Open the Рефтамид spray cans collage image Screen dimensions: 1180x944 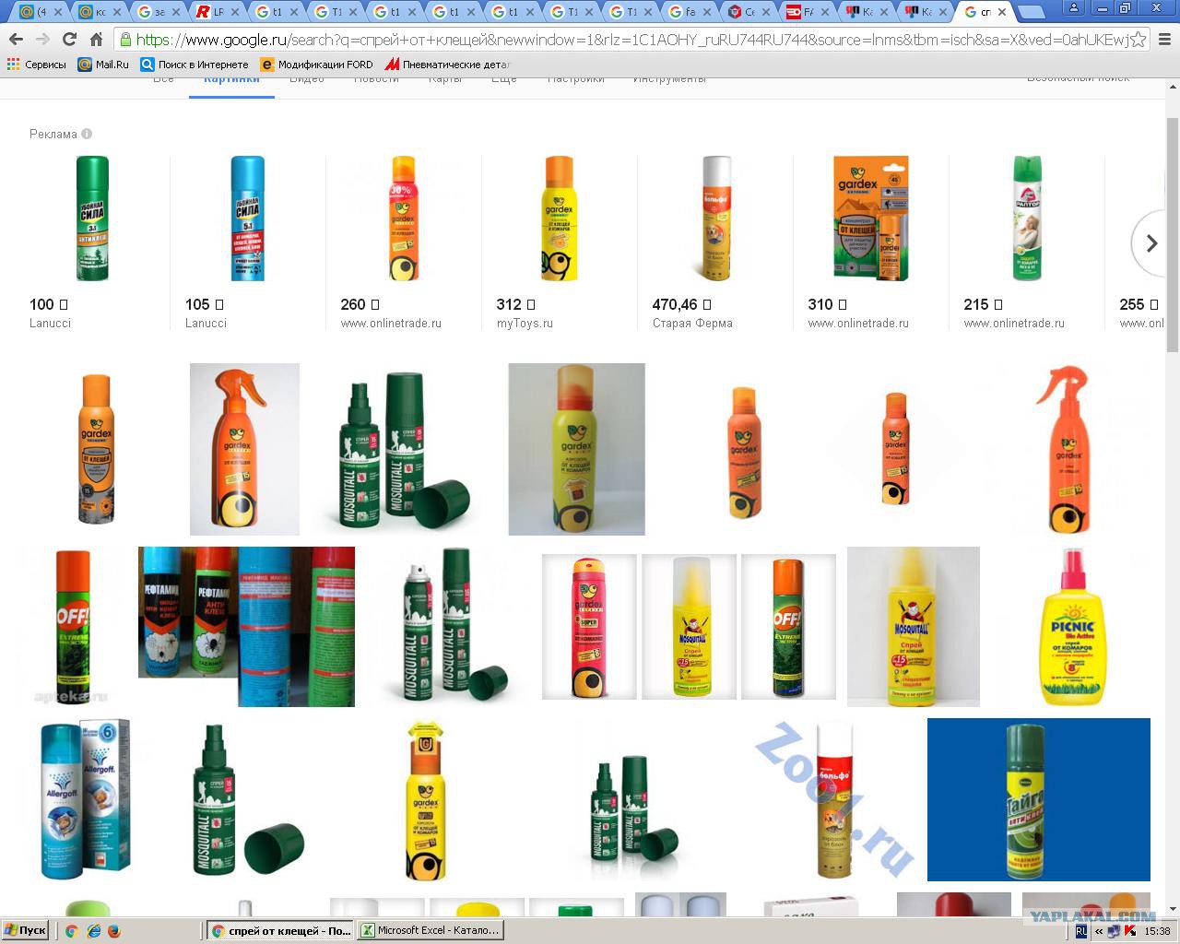(246, 627)
